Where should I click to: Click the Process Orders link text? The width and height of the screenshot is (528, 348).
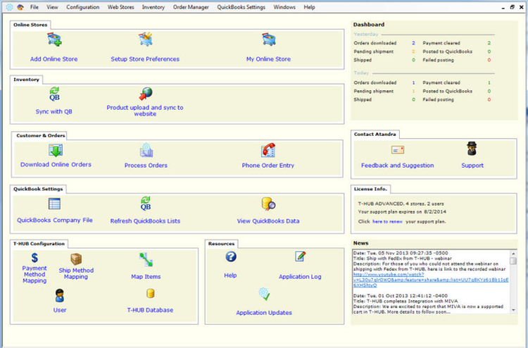click(146, 166)
